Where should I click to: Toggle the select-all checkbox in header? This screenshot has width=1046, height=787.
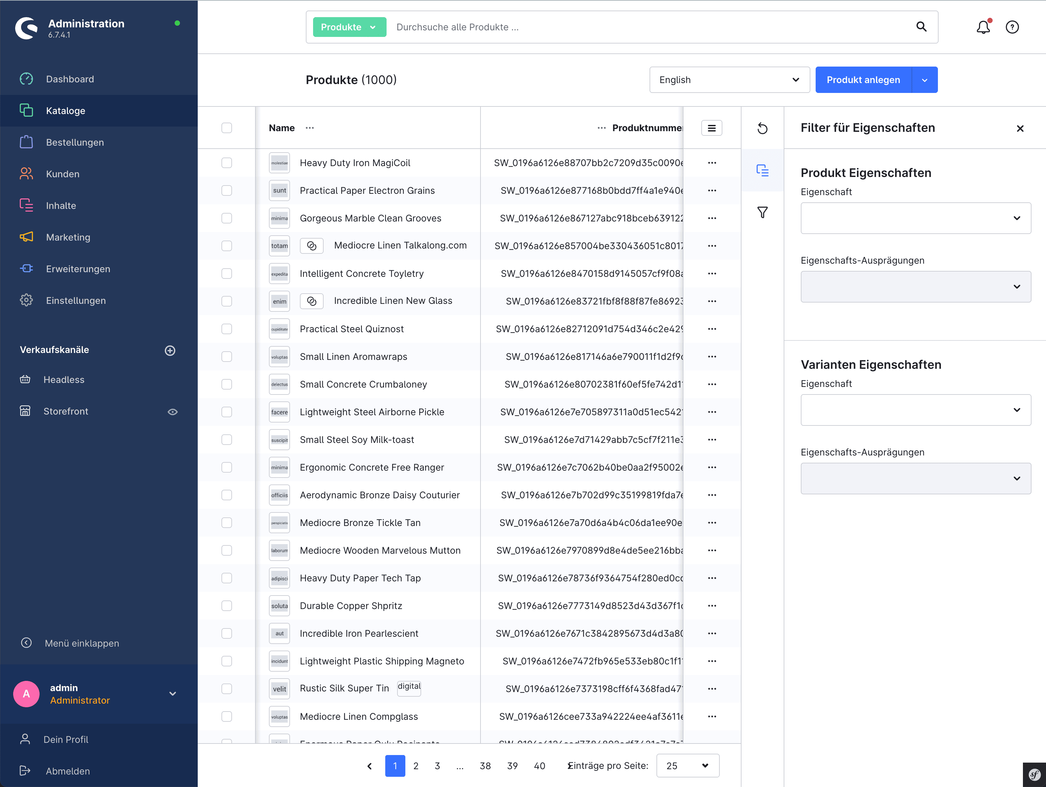[226, 128]
